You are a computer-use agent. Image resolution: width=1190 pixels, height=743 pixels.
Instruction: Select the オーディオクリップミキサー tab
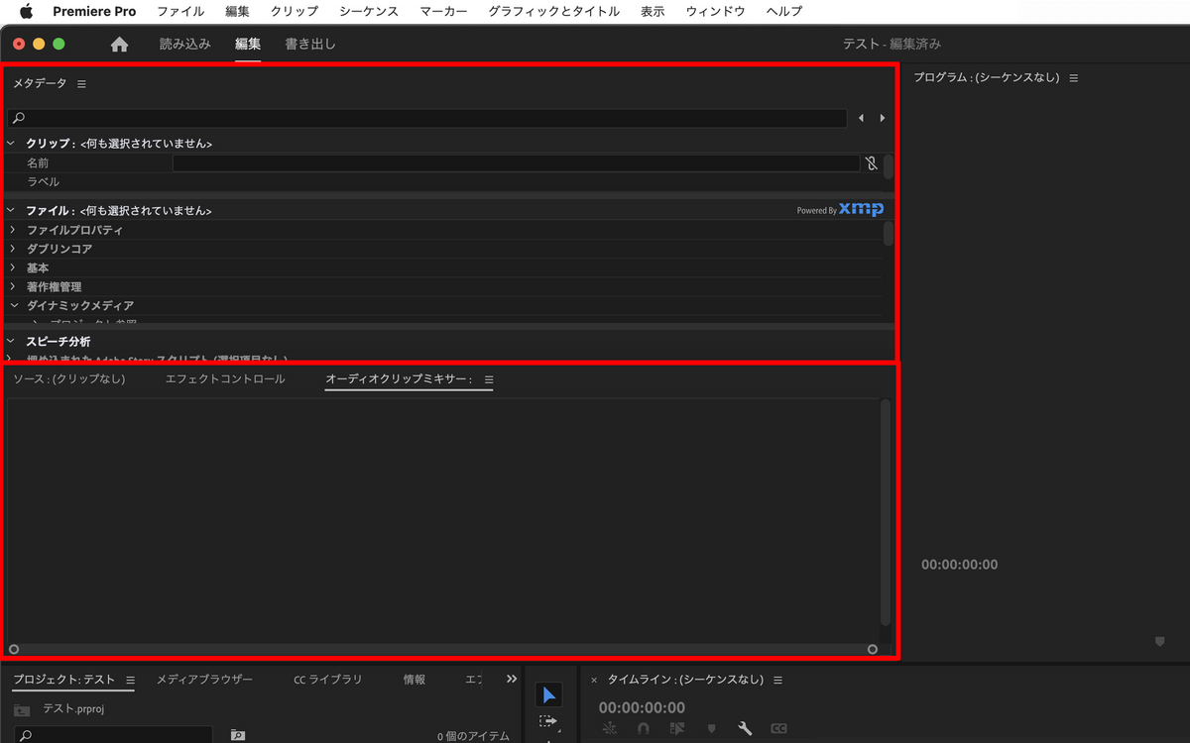(x=400, y=379)
